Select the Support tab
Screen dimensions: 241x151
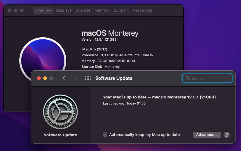coord(121,10)
